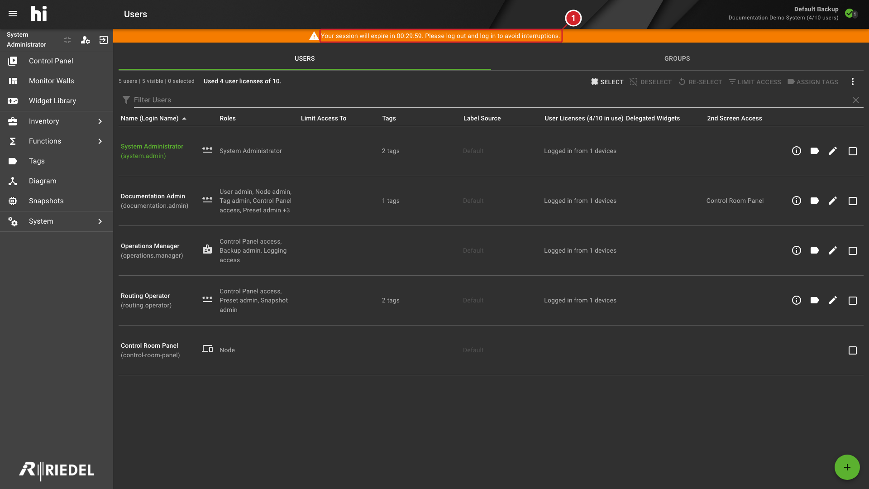Switch to the Users tab
The image size is (869, 489).
(x=305, y=58)
